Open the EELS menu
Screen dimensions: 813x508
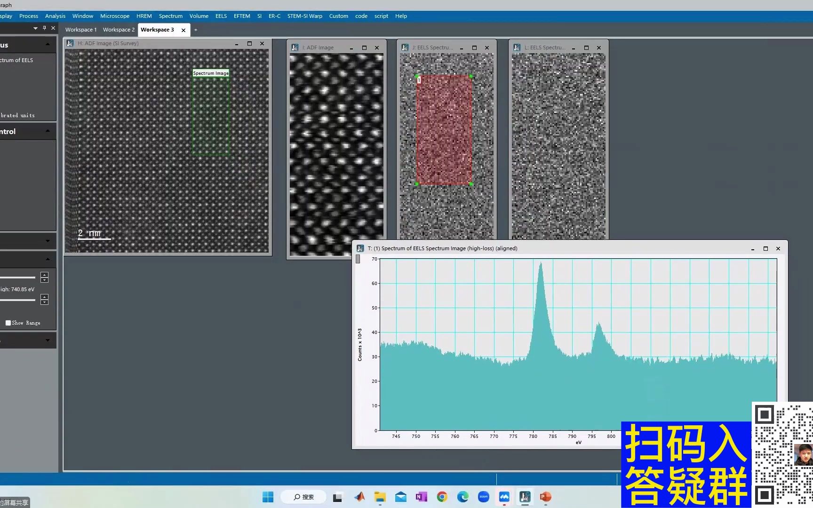[x=221, y=16]
